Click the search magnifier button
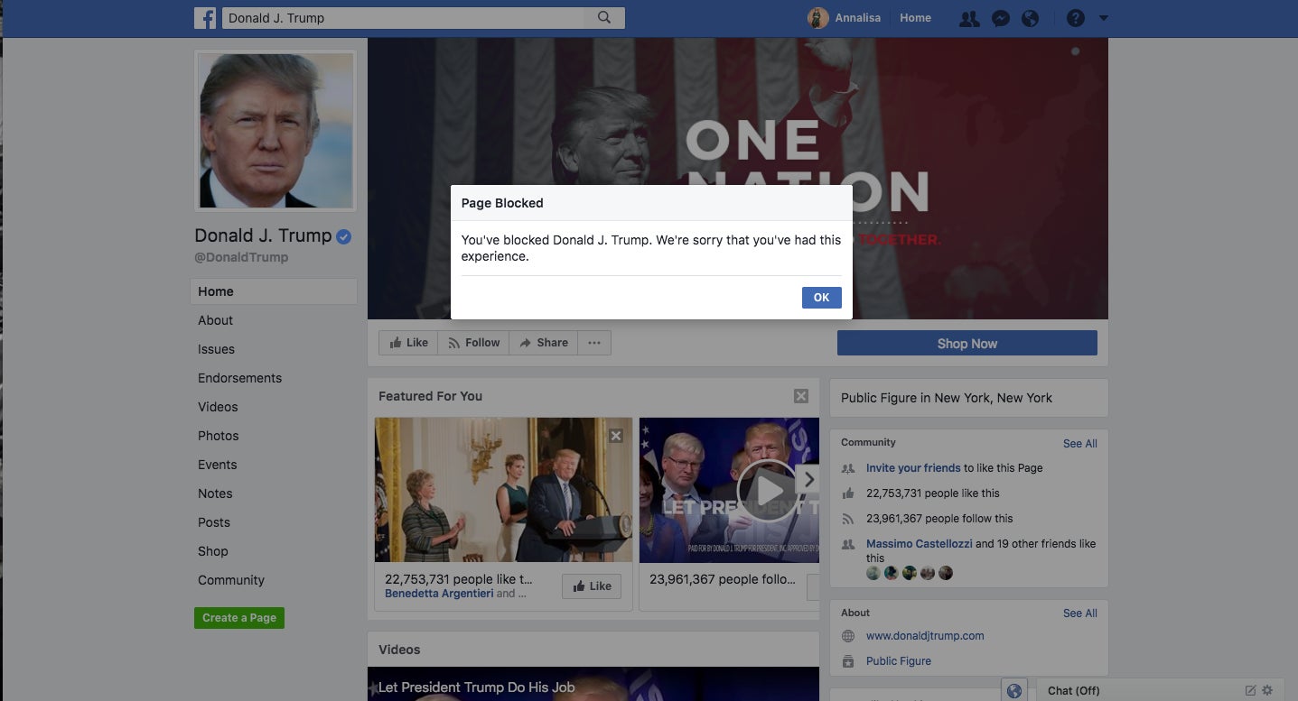The height and width of the screenshot is (701, 1298). coord(604,17)
